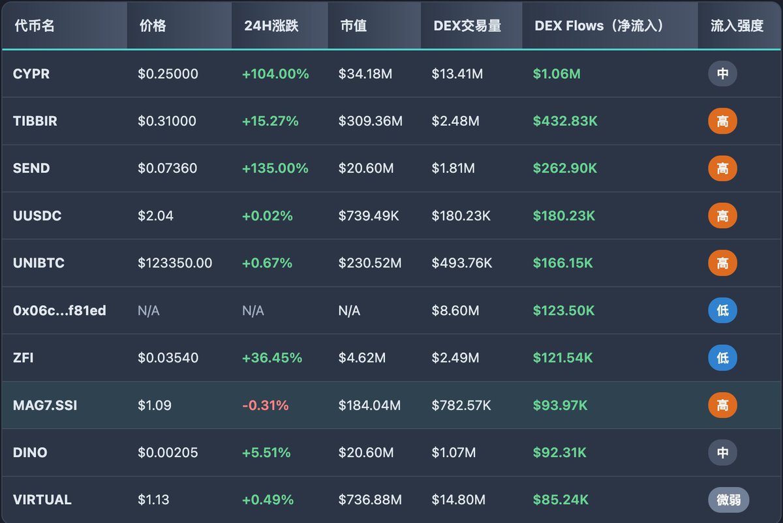Viewport: 783px width, 523px height.
Task: Click the orange 高 badge for MAG7.SSI
Action: tap(722, 406)
